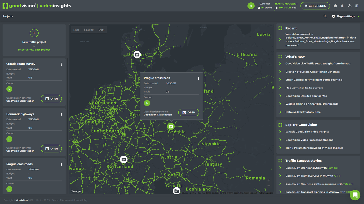Switch map to Satellite view
This screenshot has width=364, height=204.
(x=89, y=30)
